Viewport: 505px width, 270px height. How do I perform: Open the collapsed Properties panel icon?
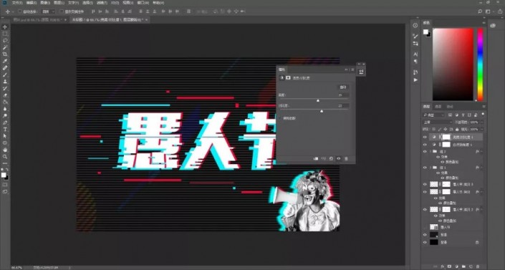point(361,72)
